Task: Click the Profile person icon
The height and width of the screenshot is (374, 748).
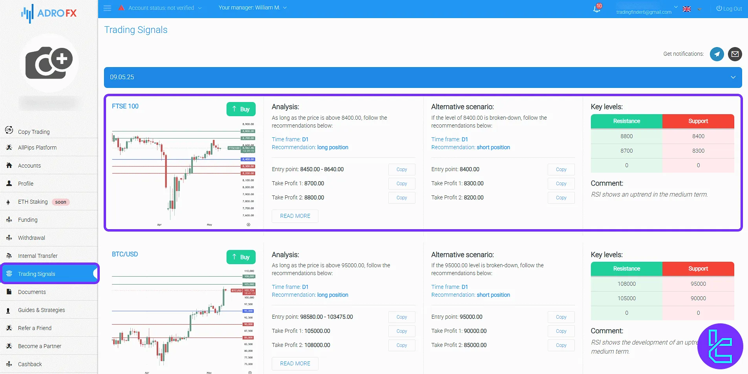Action: [9, 183]
